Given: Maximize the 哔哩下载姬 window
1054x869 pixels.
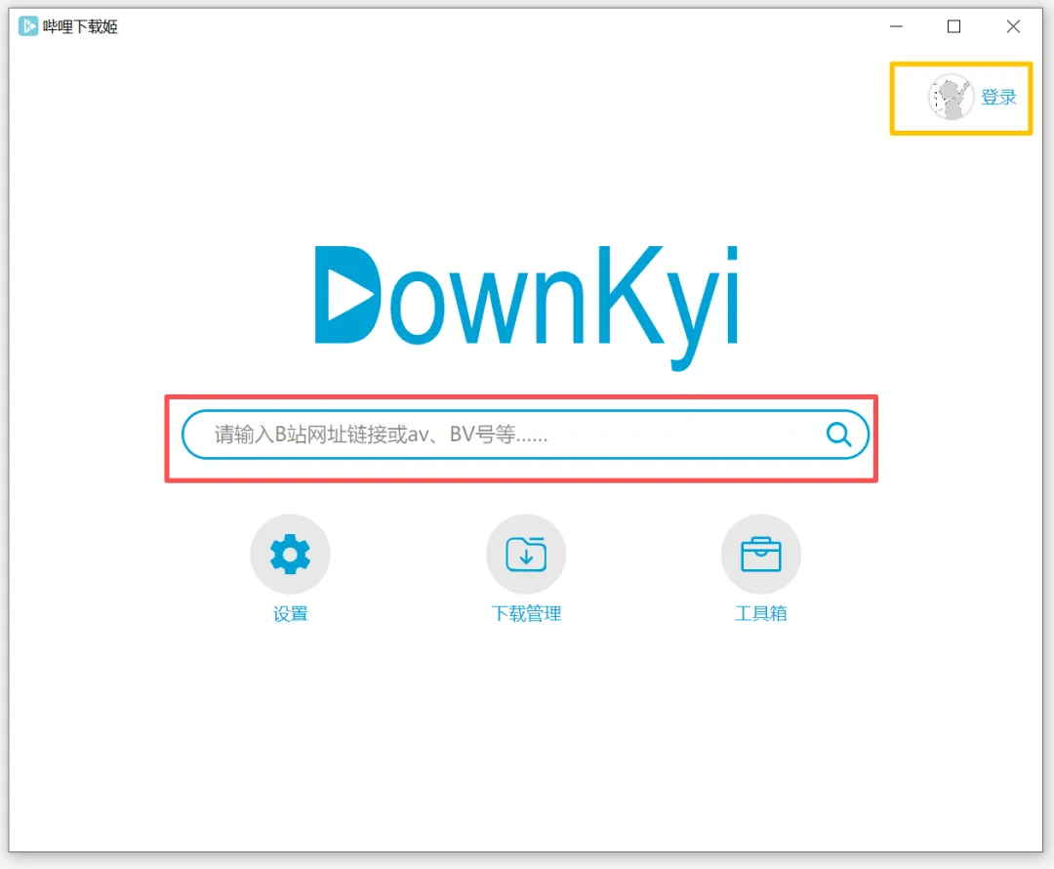Looking at the screenshot, I should click(953, 26).
